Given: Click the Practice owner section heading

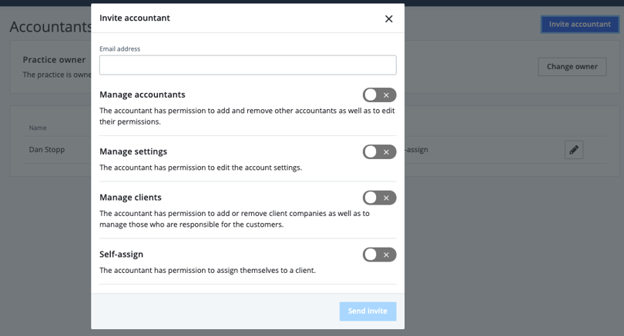Looking at the screenshot, I should tap(54, 60).
